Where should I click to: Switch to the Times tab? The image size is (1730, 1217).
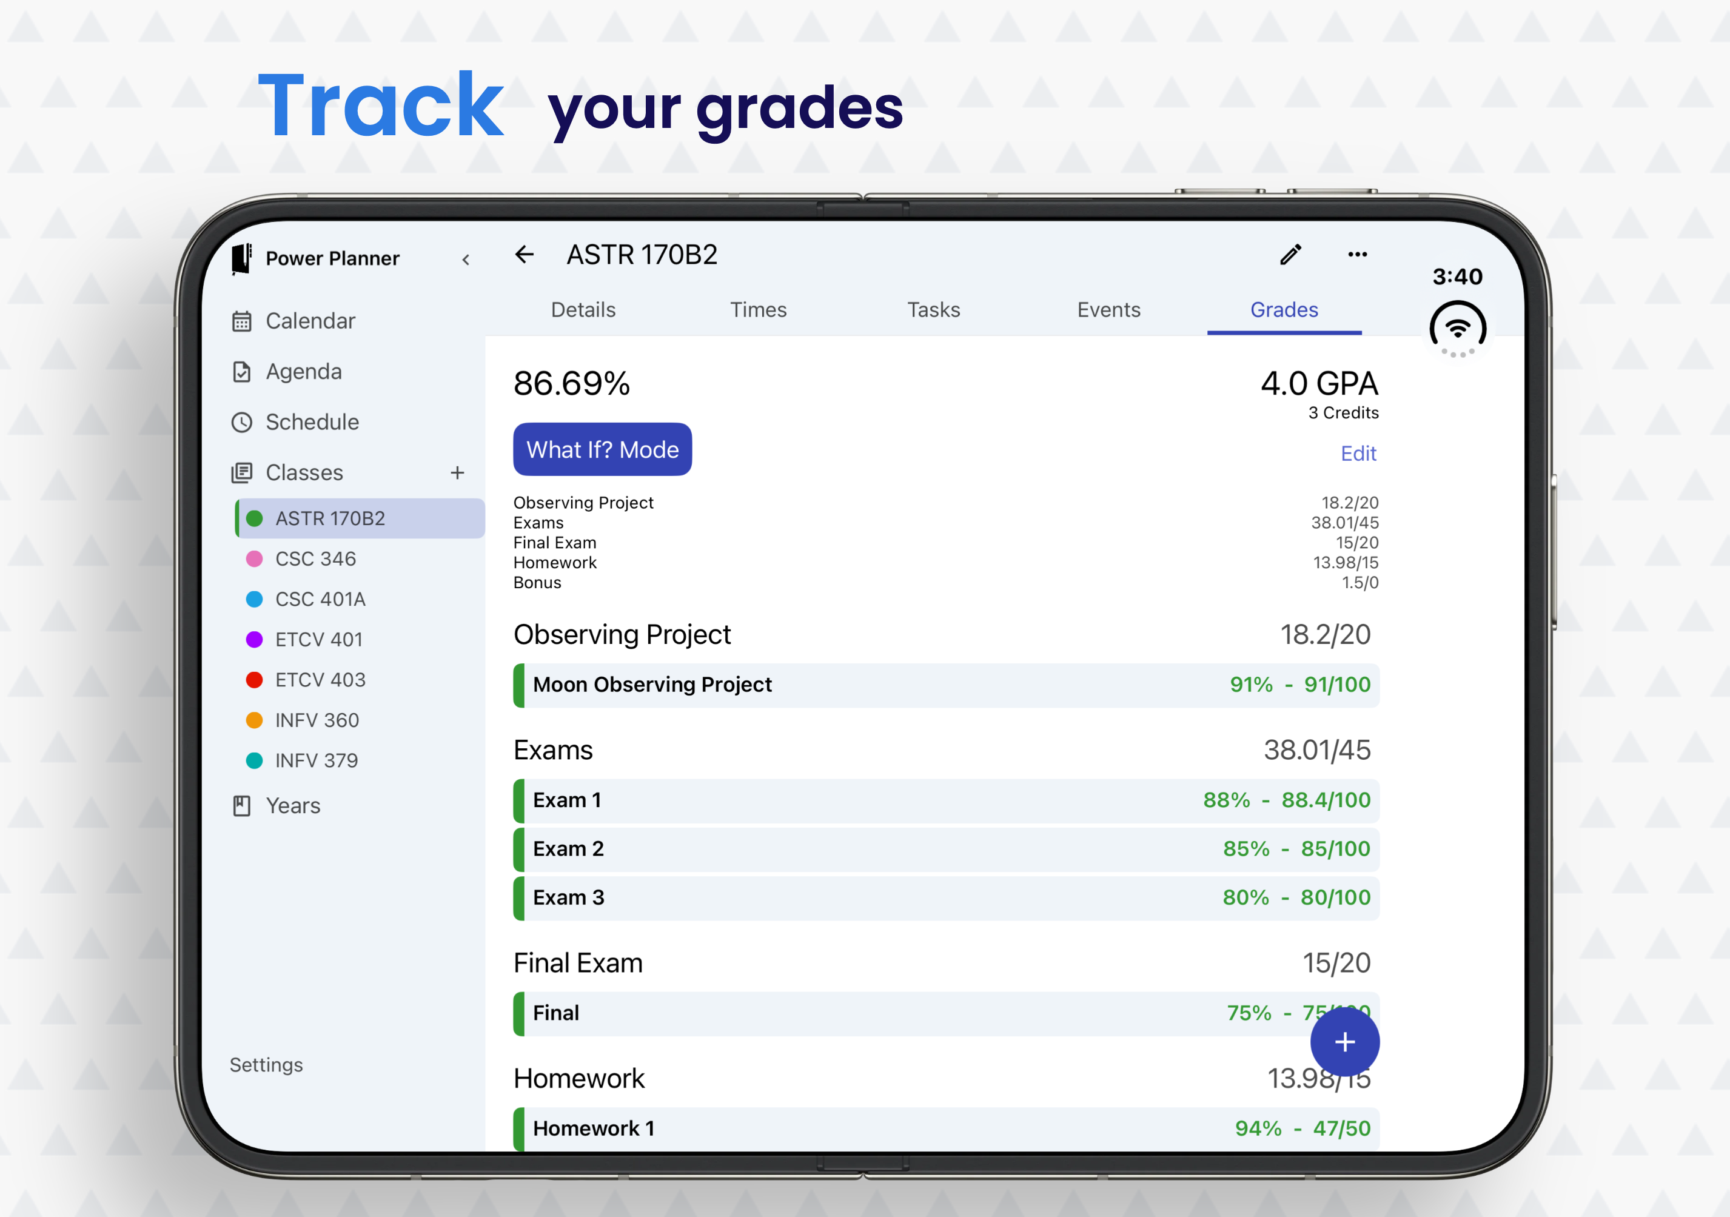coord(758,310)
